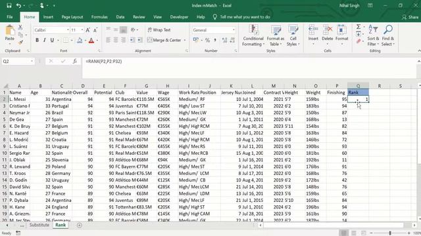Screen dimensions: 421x236
Task: Click the Cut scissors icon
Action: pos(20,27)
